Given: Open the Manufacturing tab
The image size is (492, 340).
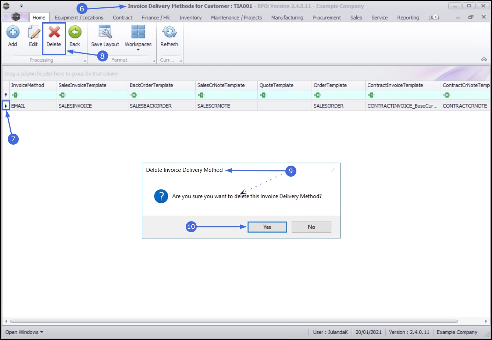Looking at the screenshot, I should (287, 17).
